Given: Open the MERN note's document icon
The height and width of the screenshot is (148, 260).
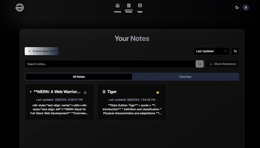Looking at the screenshot, I should 31,92.
